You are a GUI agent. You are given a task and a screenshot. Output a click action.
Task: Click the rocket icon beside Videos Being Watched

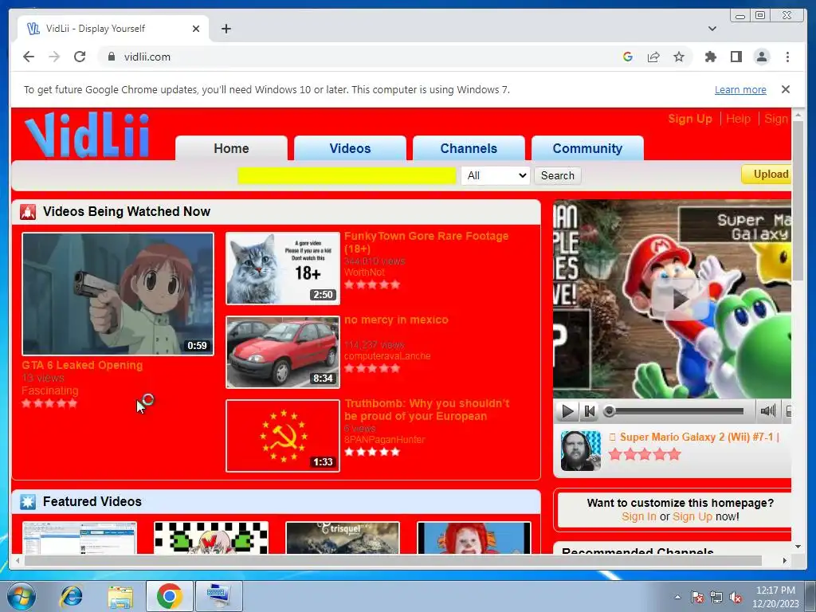(x=28, y=212)
